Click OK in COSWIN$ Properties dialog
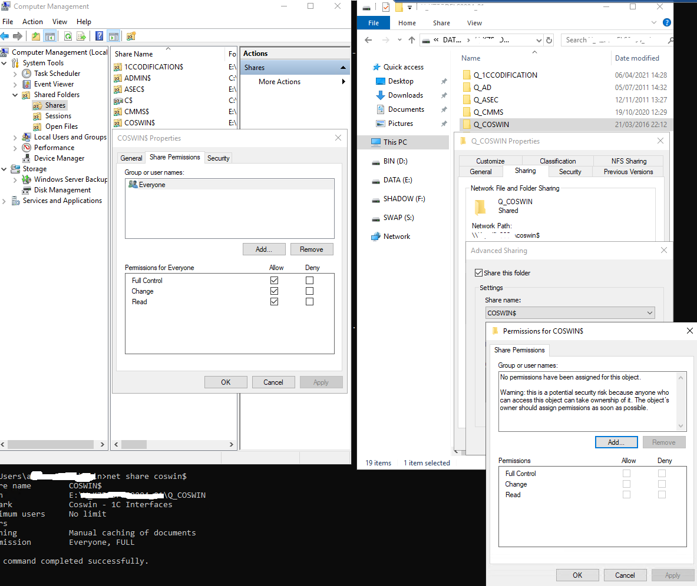The height and width of the screenshot is (586, 697). (226, 382)
